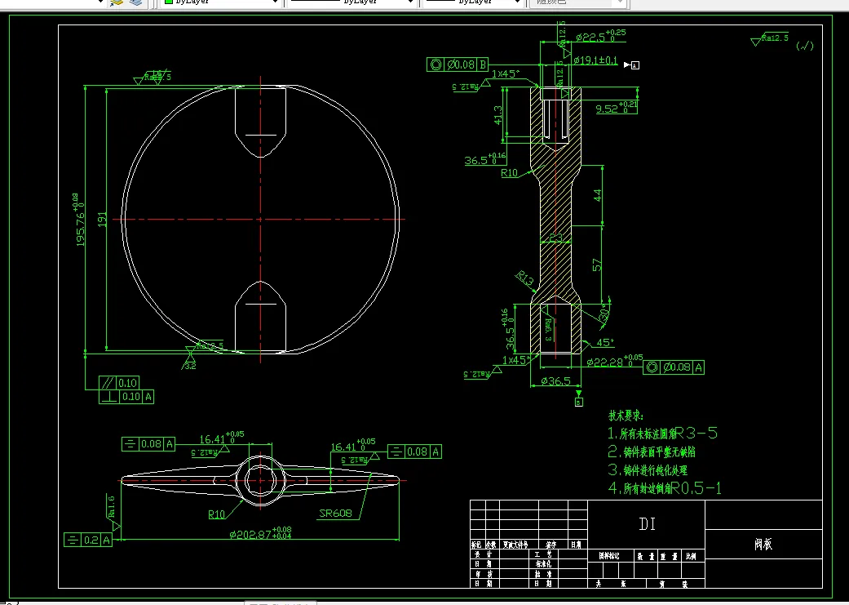This screenshot has height=605, width=849.
Task: Select the 195.76 vertical dimension text
Action: tap(79, 220)
